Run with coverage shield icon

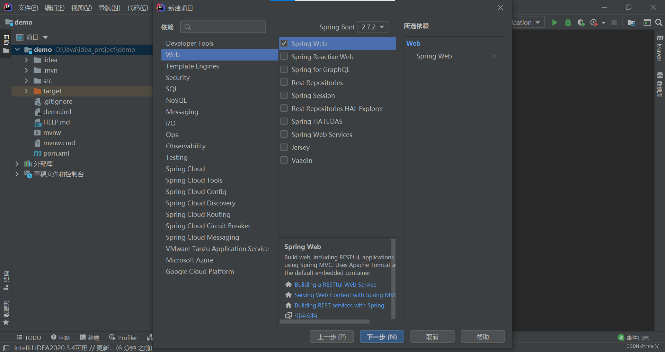pyautogui.click(x=581, y=22)
